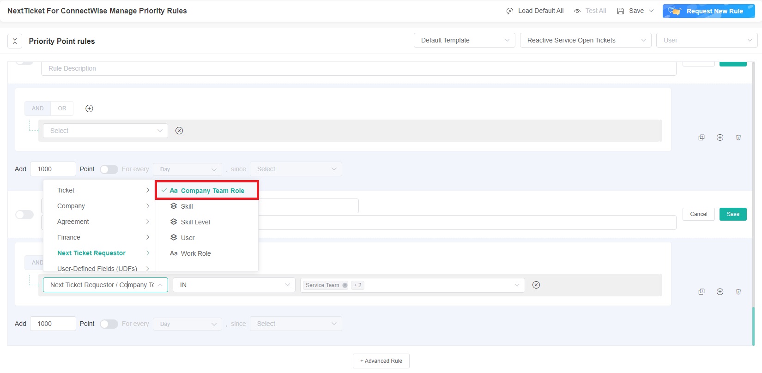Remove the Service Team tag
Viewport: 762px width, 373px height.
click(x=345, y=285)
